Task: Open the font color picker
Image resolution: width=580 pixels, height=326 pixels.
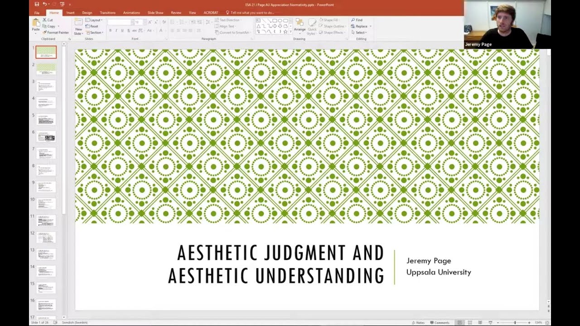Action: tap(162, 30)
